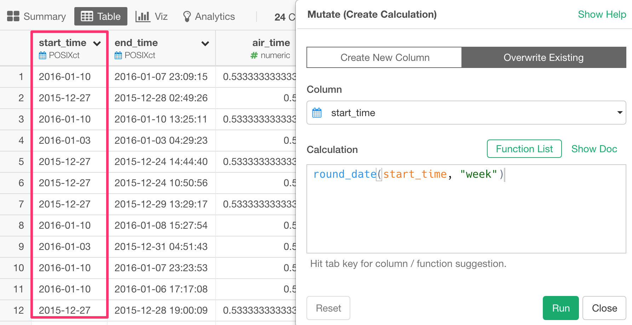Select start_time cell in row 4
Screen dimensions: 632x325
point(69,140)
